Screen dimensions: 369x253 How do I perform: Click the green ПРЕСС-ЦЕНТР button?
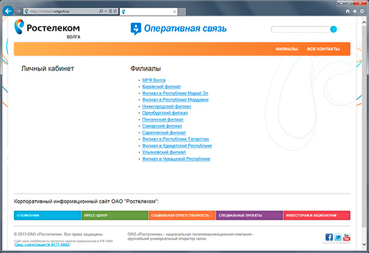coord(115,215)
